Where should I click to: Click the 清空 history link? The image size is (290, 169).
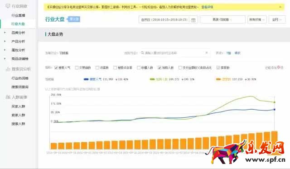(237, 53)
